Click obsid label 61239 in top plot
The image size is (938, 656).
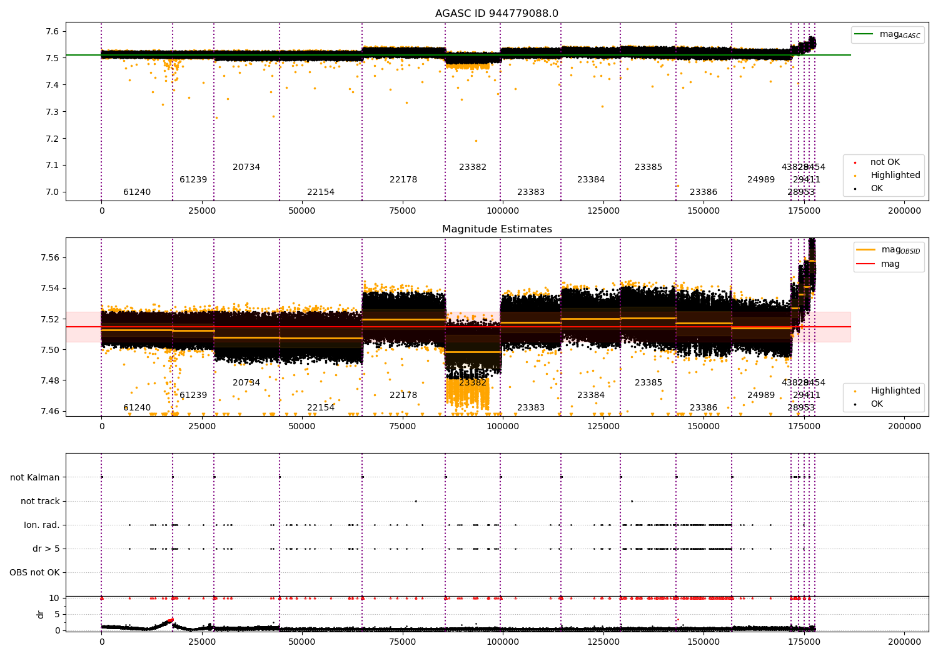[x=193, y=179]
